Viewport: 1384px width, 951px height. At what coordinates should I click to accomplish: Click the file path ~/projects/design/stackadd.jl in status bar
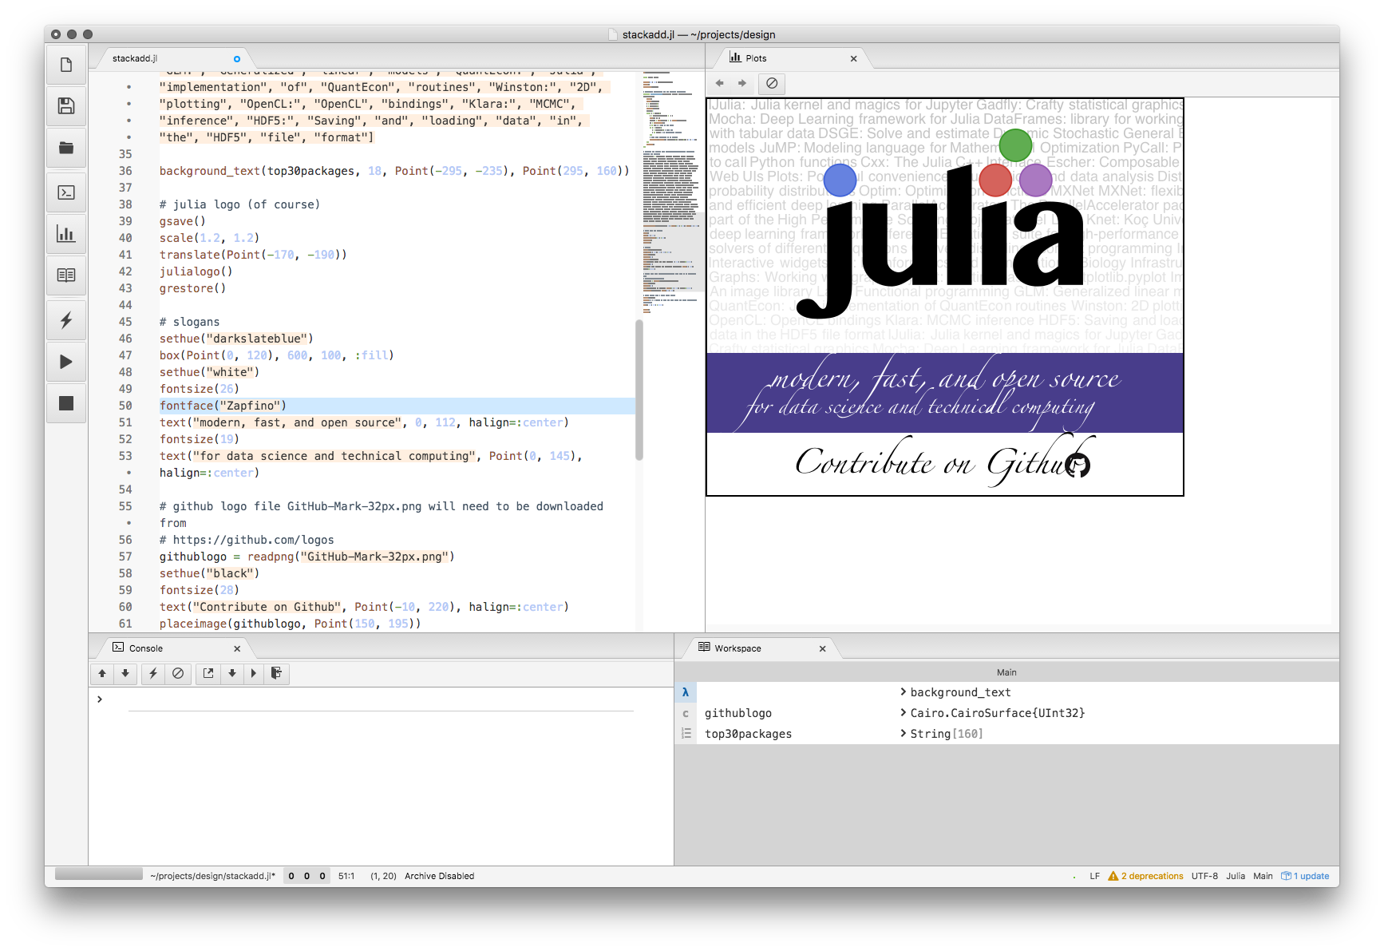tap(212, 876)
